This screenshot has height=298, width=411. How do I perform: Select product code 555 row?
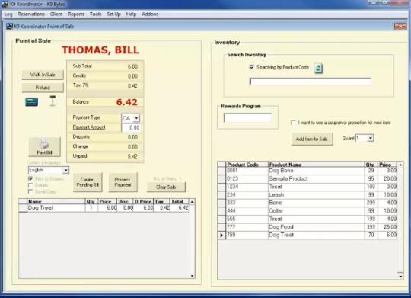307,219
